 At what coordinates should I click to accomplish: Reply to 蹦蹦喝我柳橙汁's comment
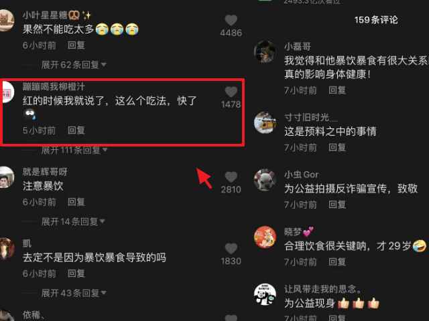point(76,130)
